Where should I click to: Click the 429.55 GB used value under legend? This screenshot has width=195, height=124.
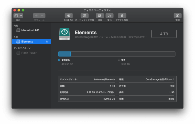coord(67,64)
